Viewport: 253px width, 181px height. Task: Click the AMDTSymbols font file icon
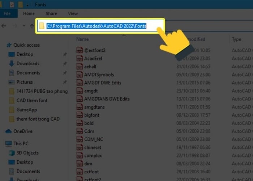click(x=80, y=75)
